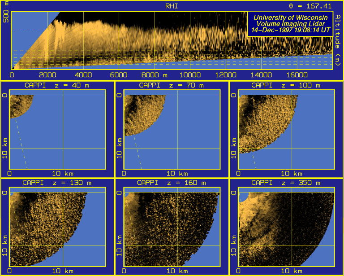Click the RHI cross-section image panel
This screenshot has height=276, width=344.
pos(172,40)
